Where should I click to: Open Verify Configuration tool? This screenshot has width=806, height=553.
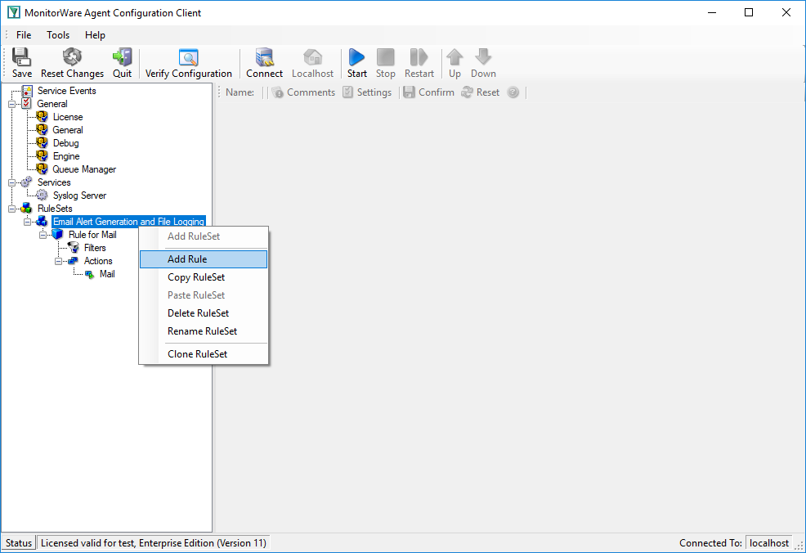coord(189,63)
